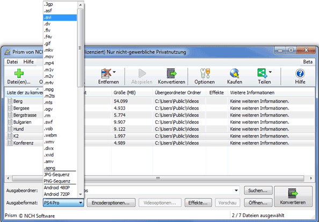Click the Beta label in menu bar
Screen dimensions: 319x222
coord(308,62)
